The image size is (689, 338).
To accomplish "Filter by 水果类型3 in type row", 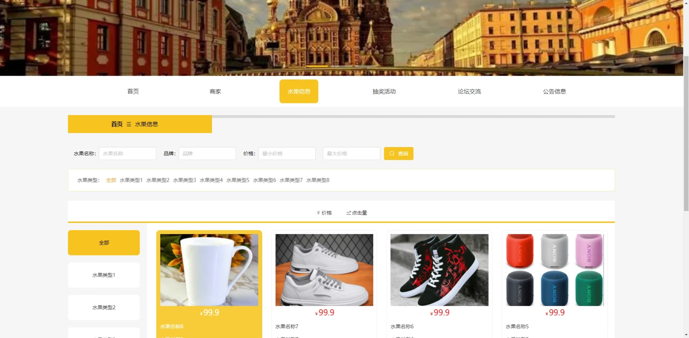I will [184, 180].
